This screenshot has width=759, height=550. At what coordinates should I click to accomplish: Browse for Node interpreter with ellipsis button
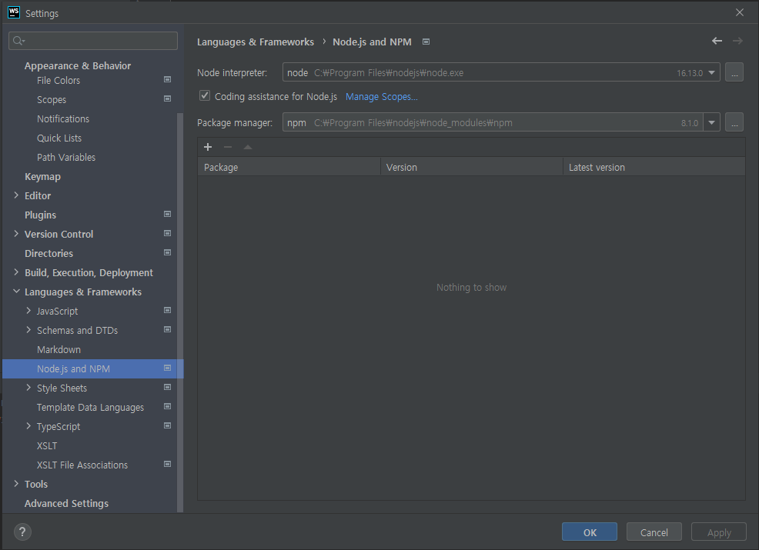tap(734, 72)
